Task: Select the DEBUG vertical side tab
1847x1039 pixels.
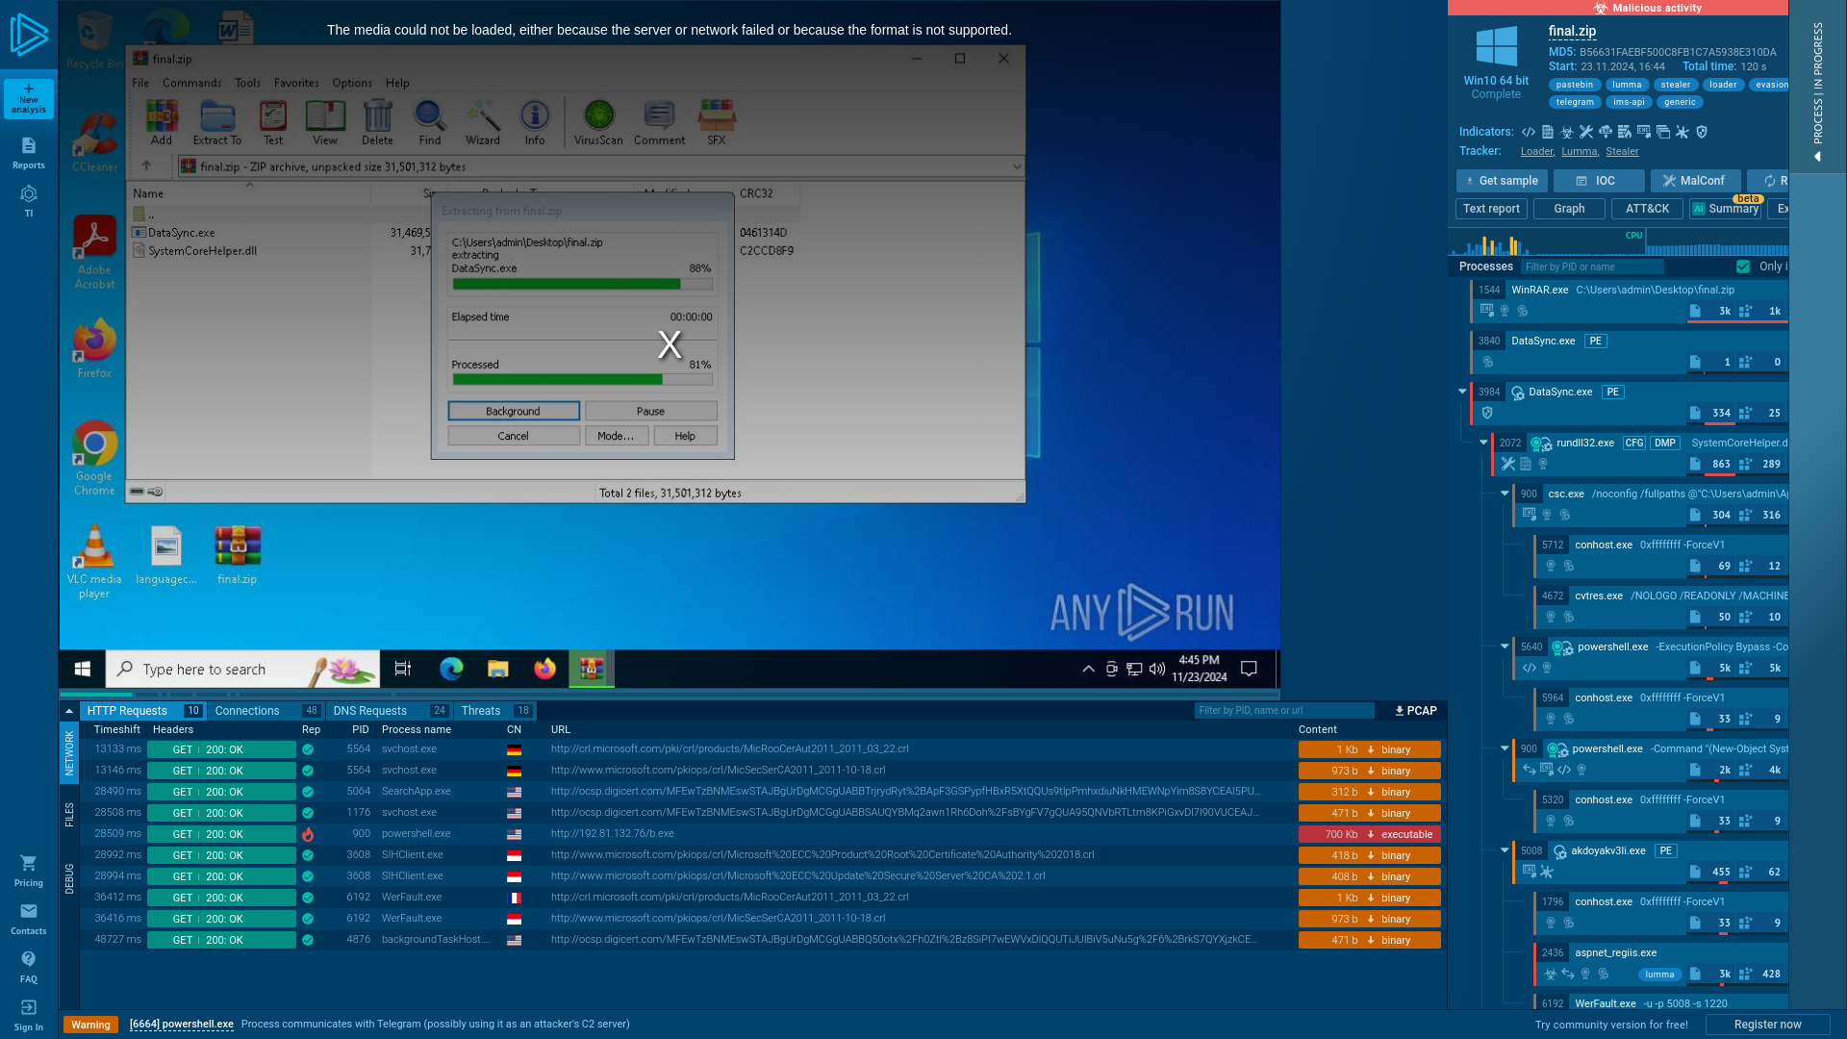Action: (x=69, y=879)
